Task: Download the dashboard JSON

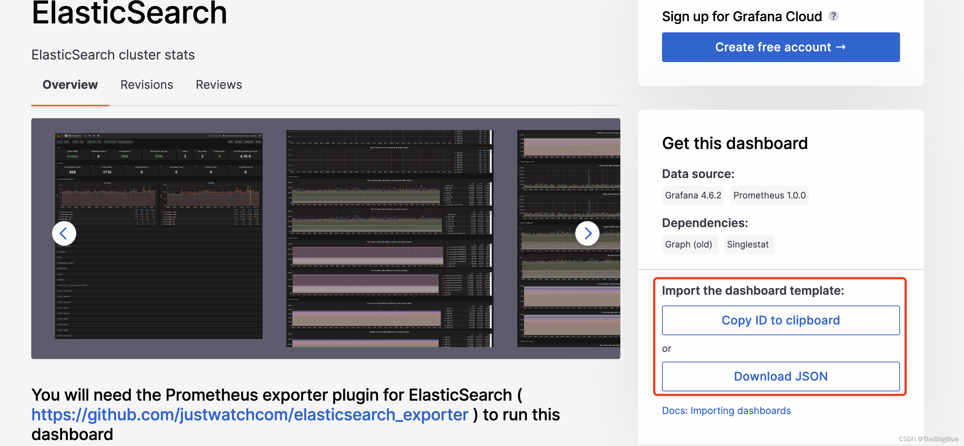Action: tap(781, 376)
